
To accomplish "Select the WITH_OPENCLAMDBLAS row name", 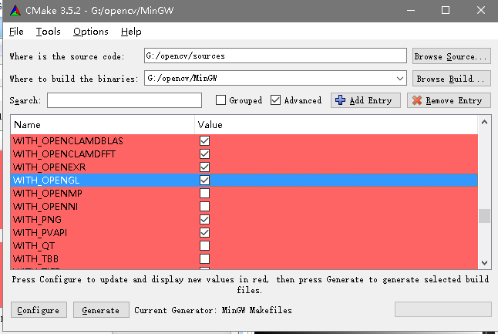I will pos(68,141).
